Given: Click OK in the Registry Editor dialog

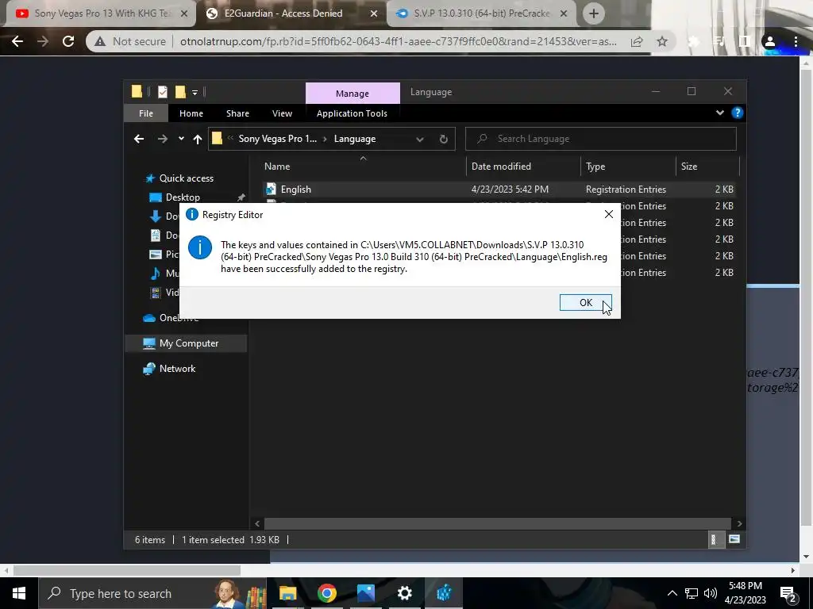Looking at the screenshot, I should click(x=585, y=302).
